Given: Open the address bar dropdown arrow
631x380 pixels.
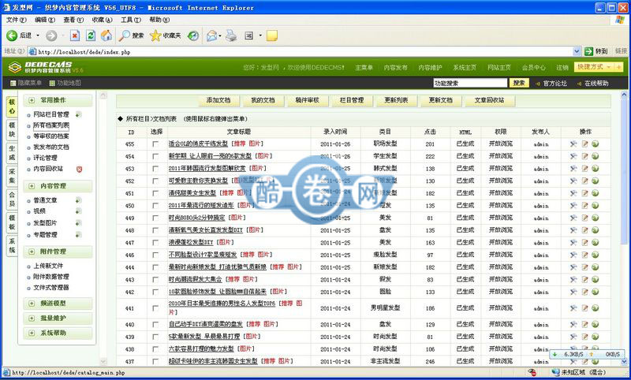Looking at the screenshot, I should point(577,51).
